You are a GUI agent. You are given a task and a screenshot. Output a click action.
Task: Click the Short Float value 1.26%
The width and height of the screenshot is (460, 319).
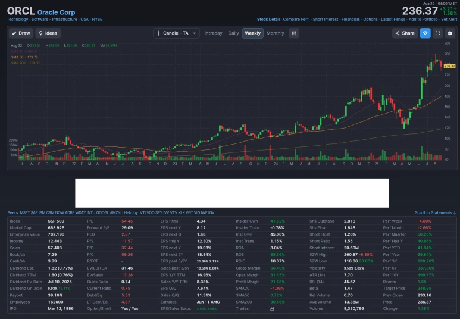click(x=350, y=234)
